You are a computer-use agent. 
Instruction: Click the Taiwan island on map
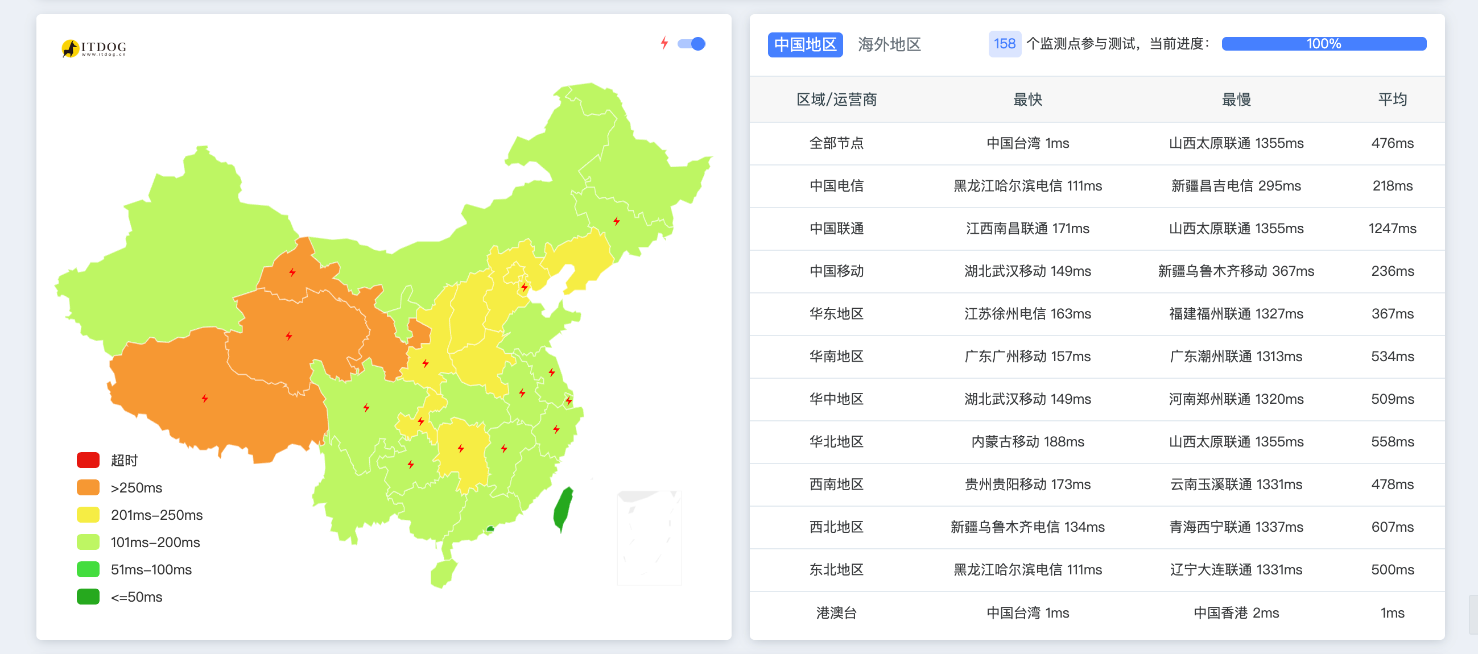coord(563,508)
